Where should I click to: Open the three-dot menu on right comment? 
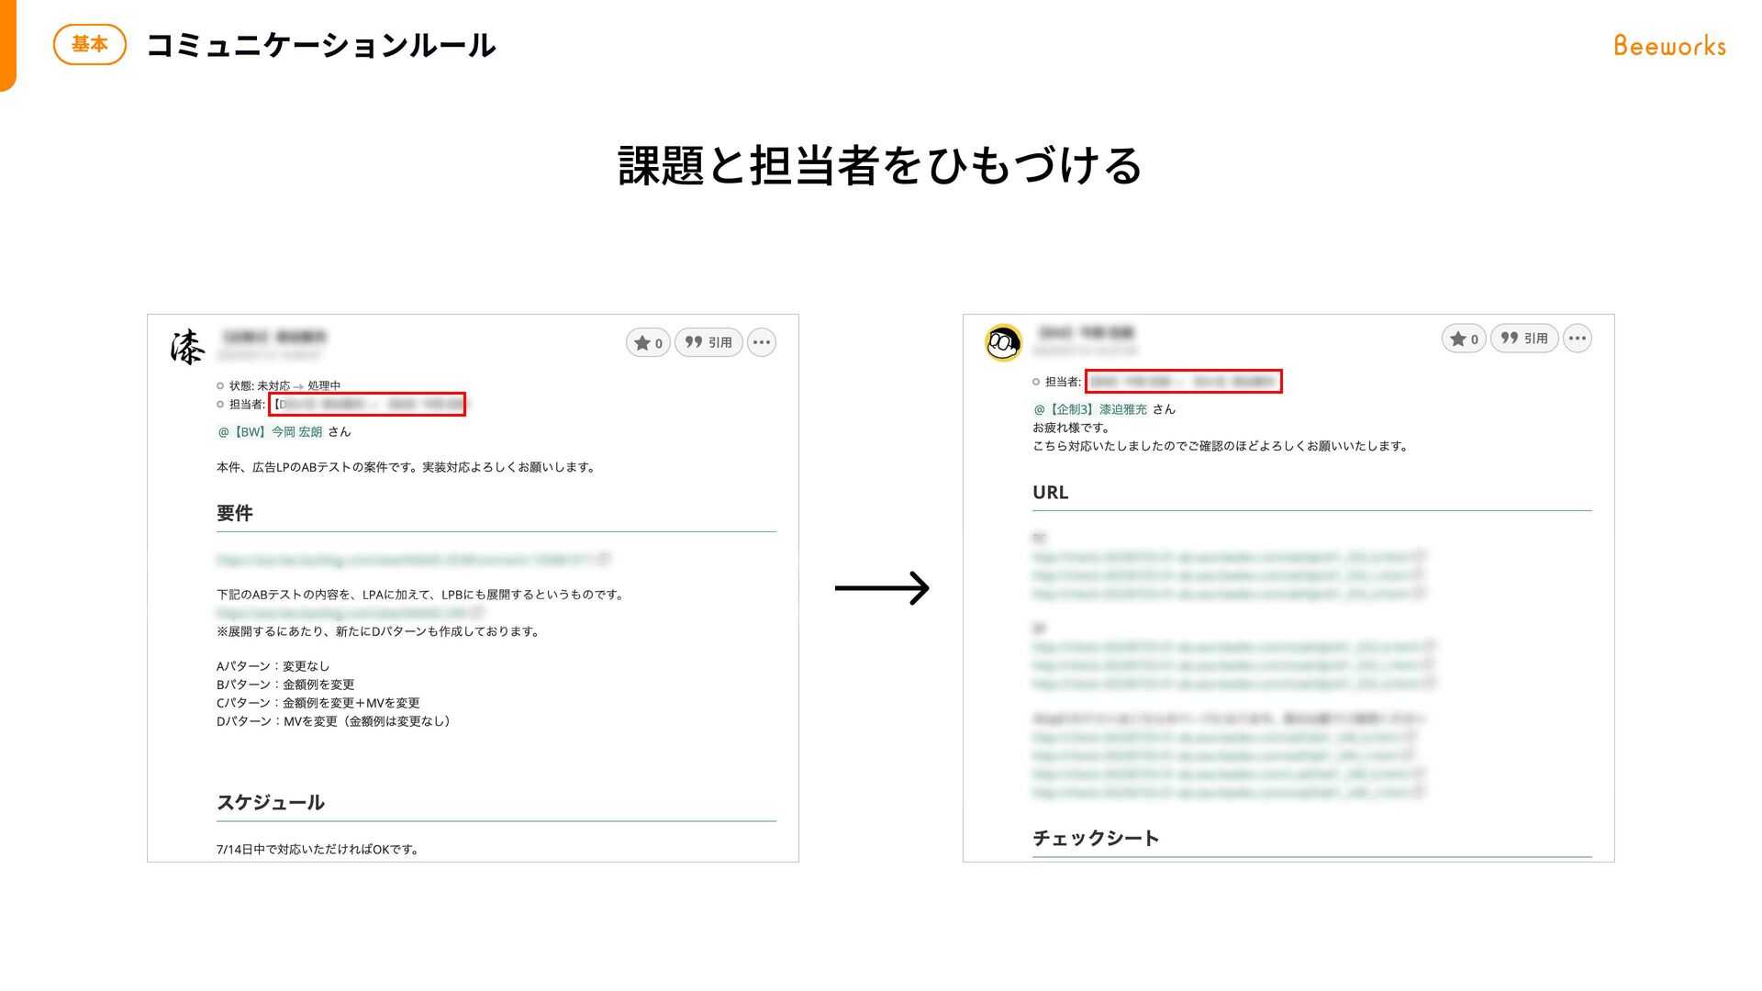(1578, 339)
